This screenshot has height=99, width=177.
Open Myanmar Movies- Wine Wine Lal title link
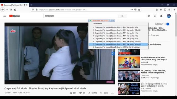coord(154,59)
